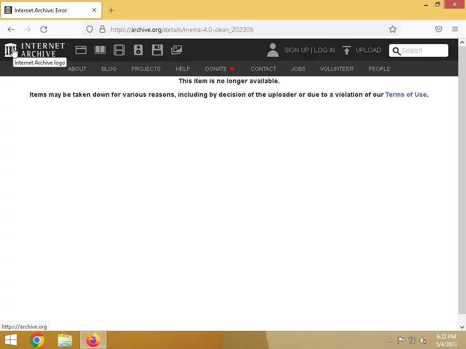
Task: Click the search magnifier icon
Action: click(x=396, y=51)
